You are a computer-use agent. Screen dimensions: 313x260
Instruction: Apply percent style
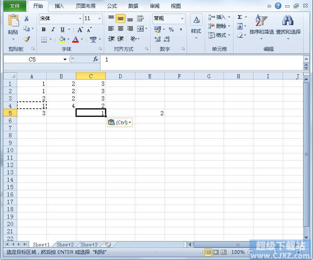click(x=171, y=30)
